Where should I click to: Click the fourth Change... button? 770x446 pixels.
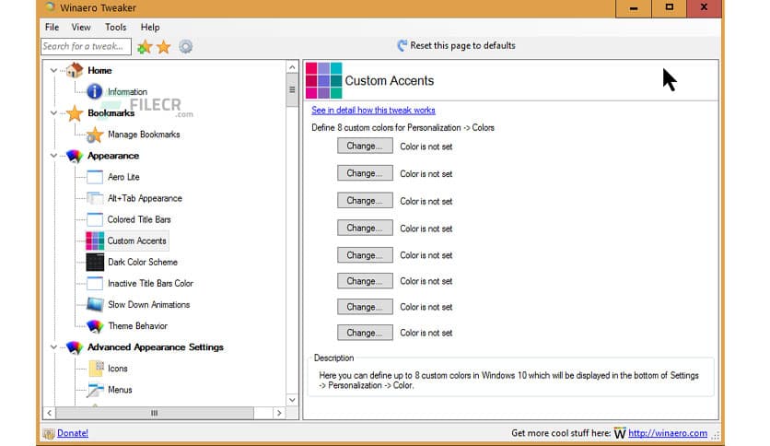tap(365, 228)
